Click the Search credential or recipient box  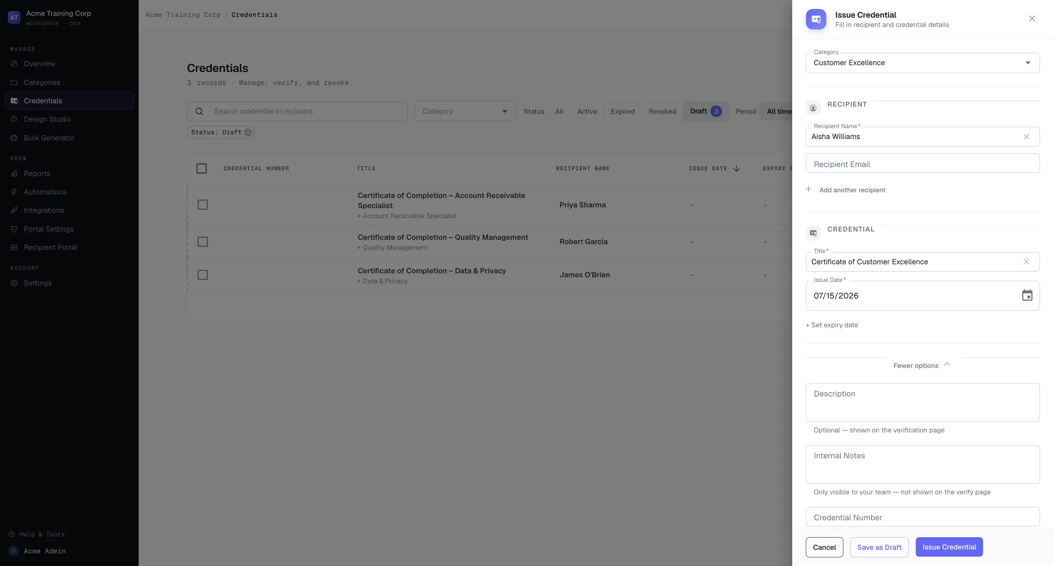297,111
